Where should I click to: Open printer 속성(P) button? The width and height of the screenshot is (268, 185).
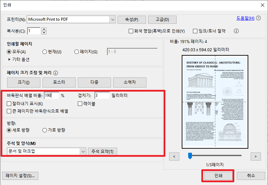(x=132, y=20)
